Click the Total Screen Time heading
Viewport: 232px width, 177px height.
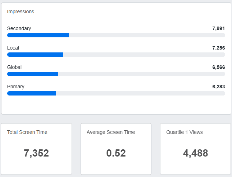(27, 132)
